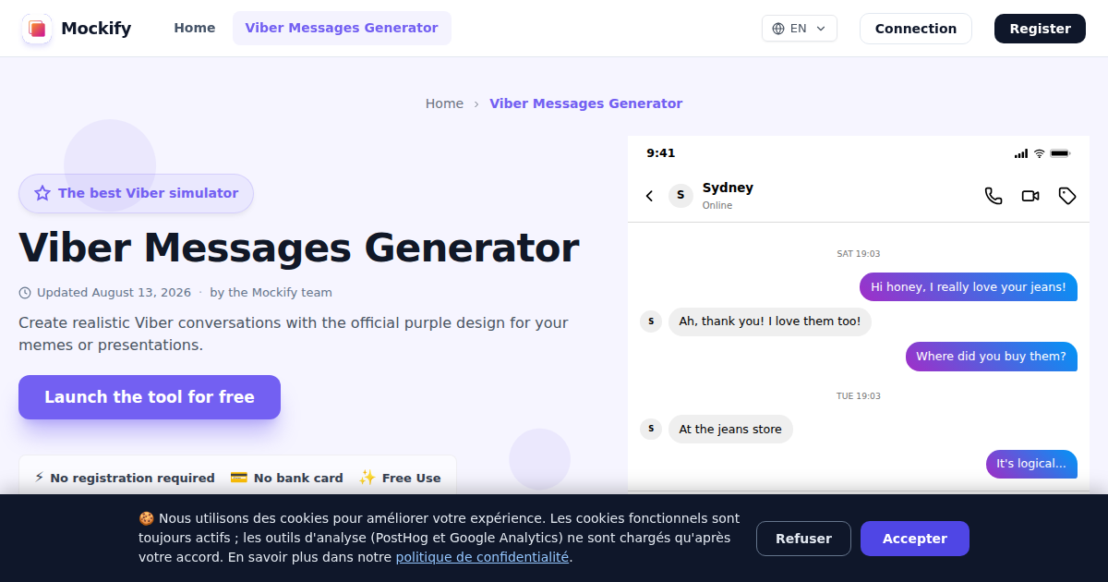Click the sparkles icon near Free Use
Viewport: 1108px width, 582px height.
tap(367, 478)
